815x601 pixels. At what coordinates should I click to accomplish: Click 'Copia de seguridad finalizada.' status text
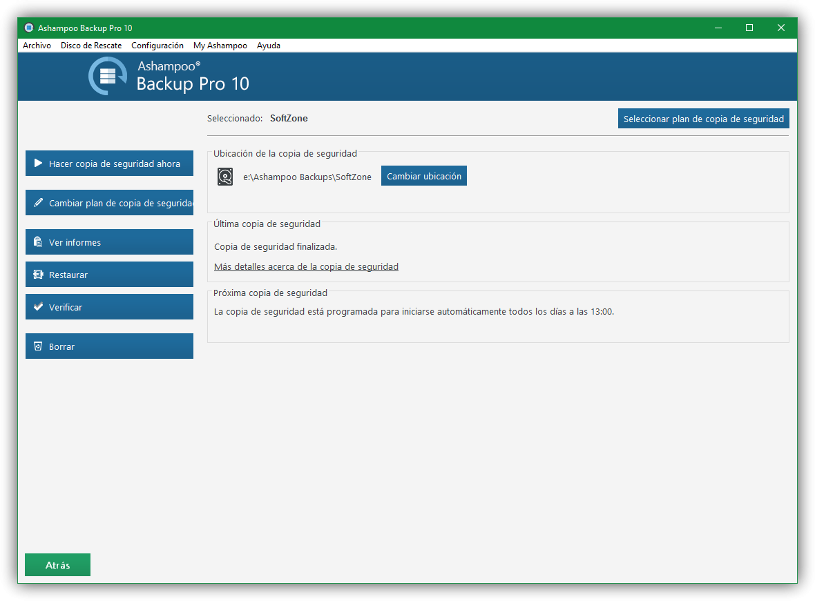coord(276,247)
